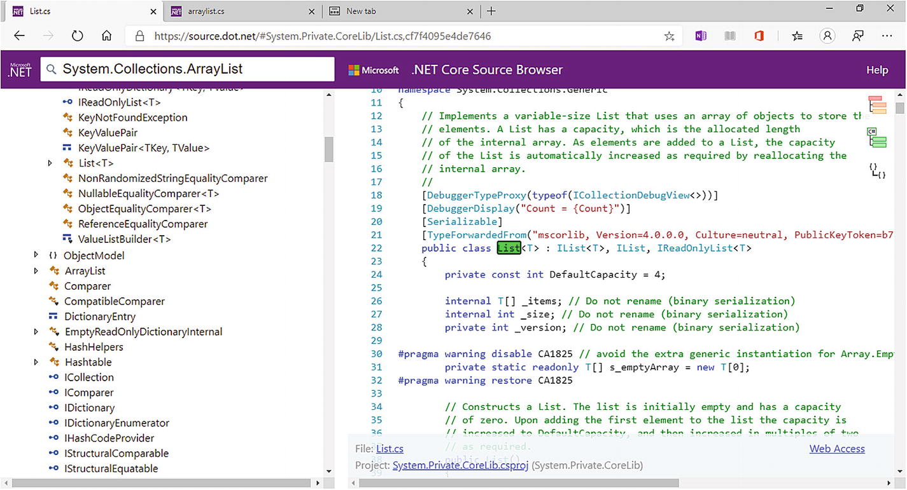Select IDictionary in the tree
The width and height of the screenshot is (907, 490).
coord(89,408)
